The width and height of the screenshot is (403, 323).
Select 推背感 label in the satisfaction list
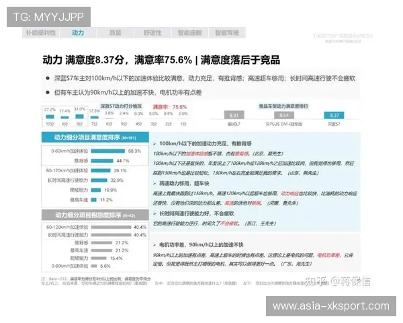click(x=81, y=161)
